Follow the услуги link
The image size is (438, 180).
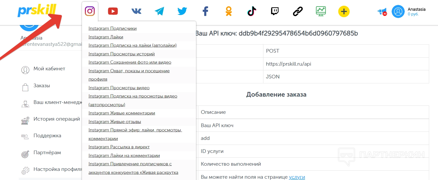[x=297, y=177]
